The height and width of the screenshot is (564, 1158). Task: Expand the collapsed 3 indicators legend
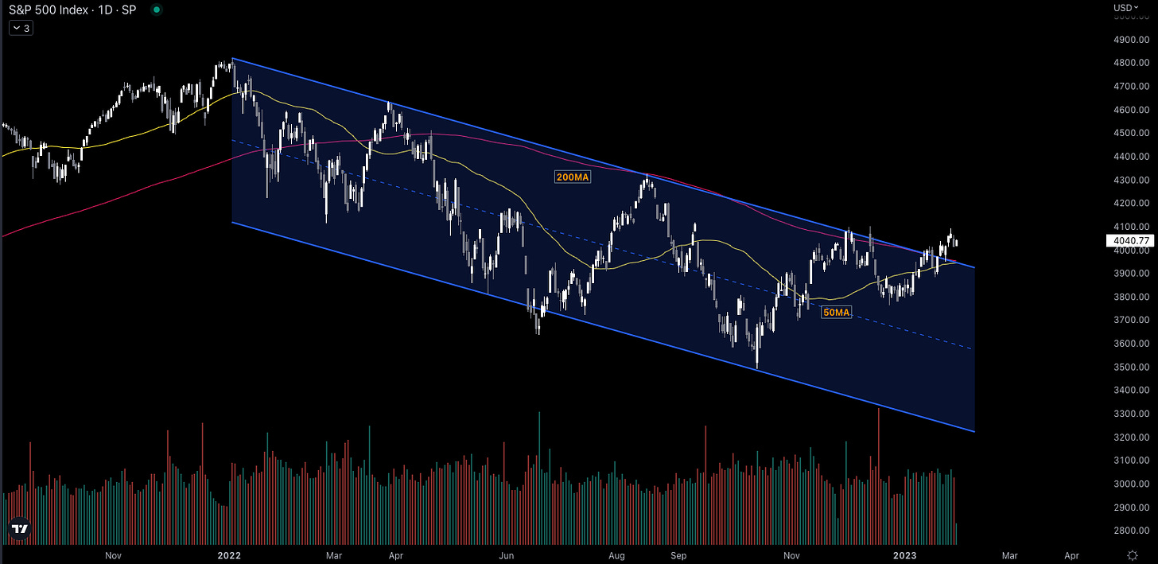[x=20, y=28]
